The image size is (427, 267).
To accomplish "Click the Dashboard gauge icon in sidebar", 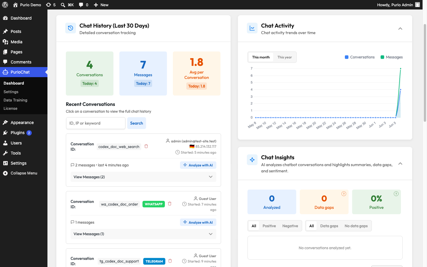I will (x=5, y=18).
